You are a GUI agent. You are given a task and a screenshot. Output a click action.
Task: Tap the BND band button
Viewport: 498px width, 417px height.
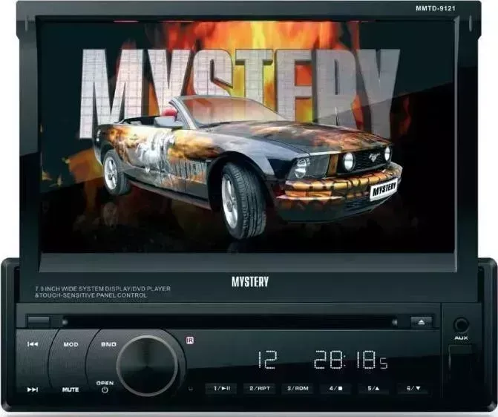[108, 344]
